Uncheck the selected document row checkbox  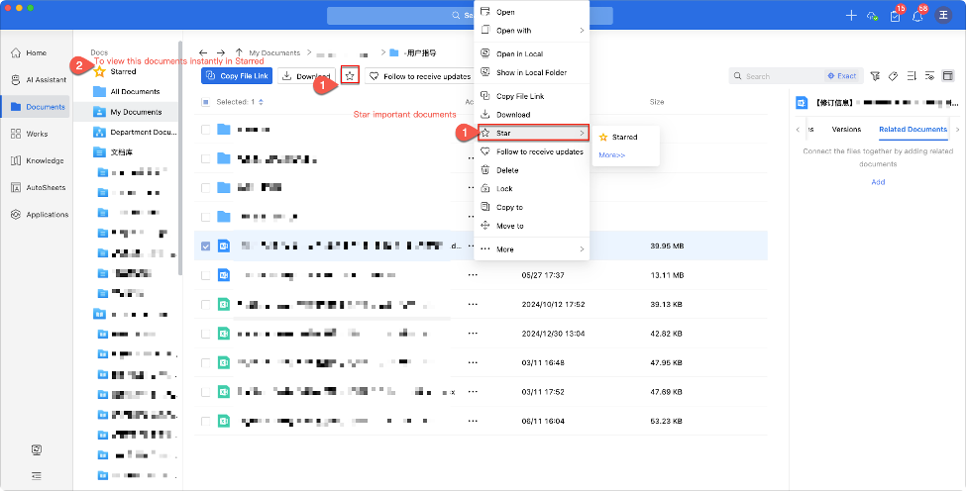coord(206,245)
